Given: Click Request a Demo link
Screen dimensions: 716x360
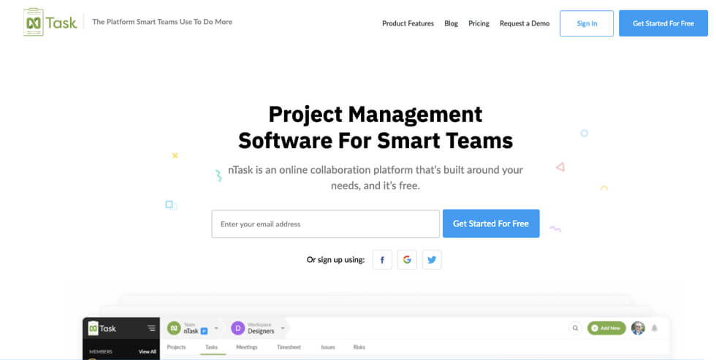Looking at the screenshot, I should point(525,23).
